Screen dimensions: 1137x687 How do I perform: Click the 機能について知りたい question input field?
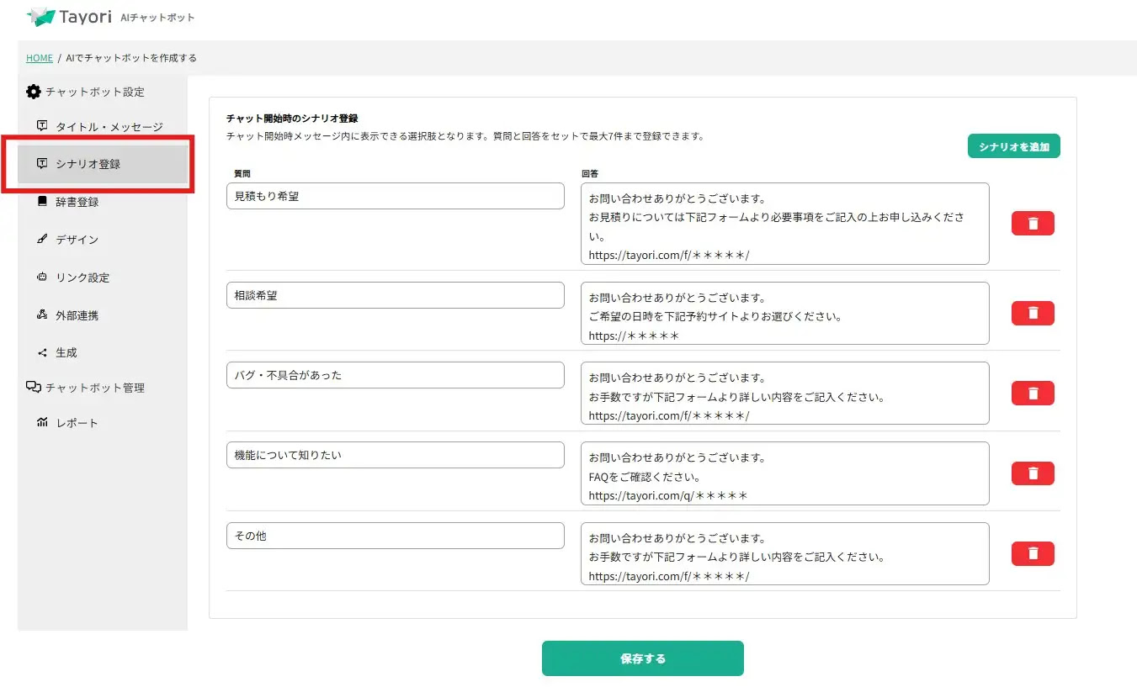pos(395,455)
